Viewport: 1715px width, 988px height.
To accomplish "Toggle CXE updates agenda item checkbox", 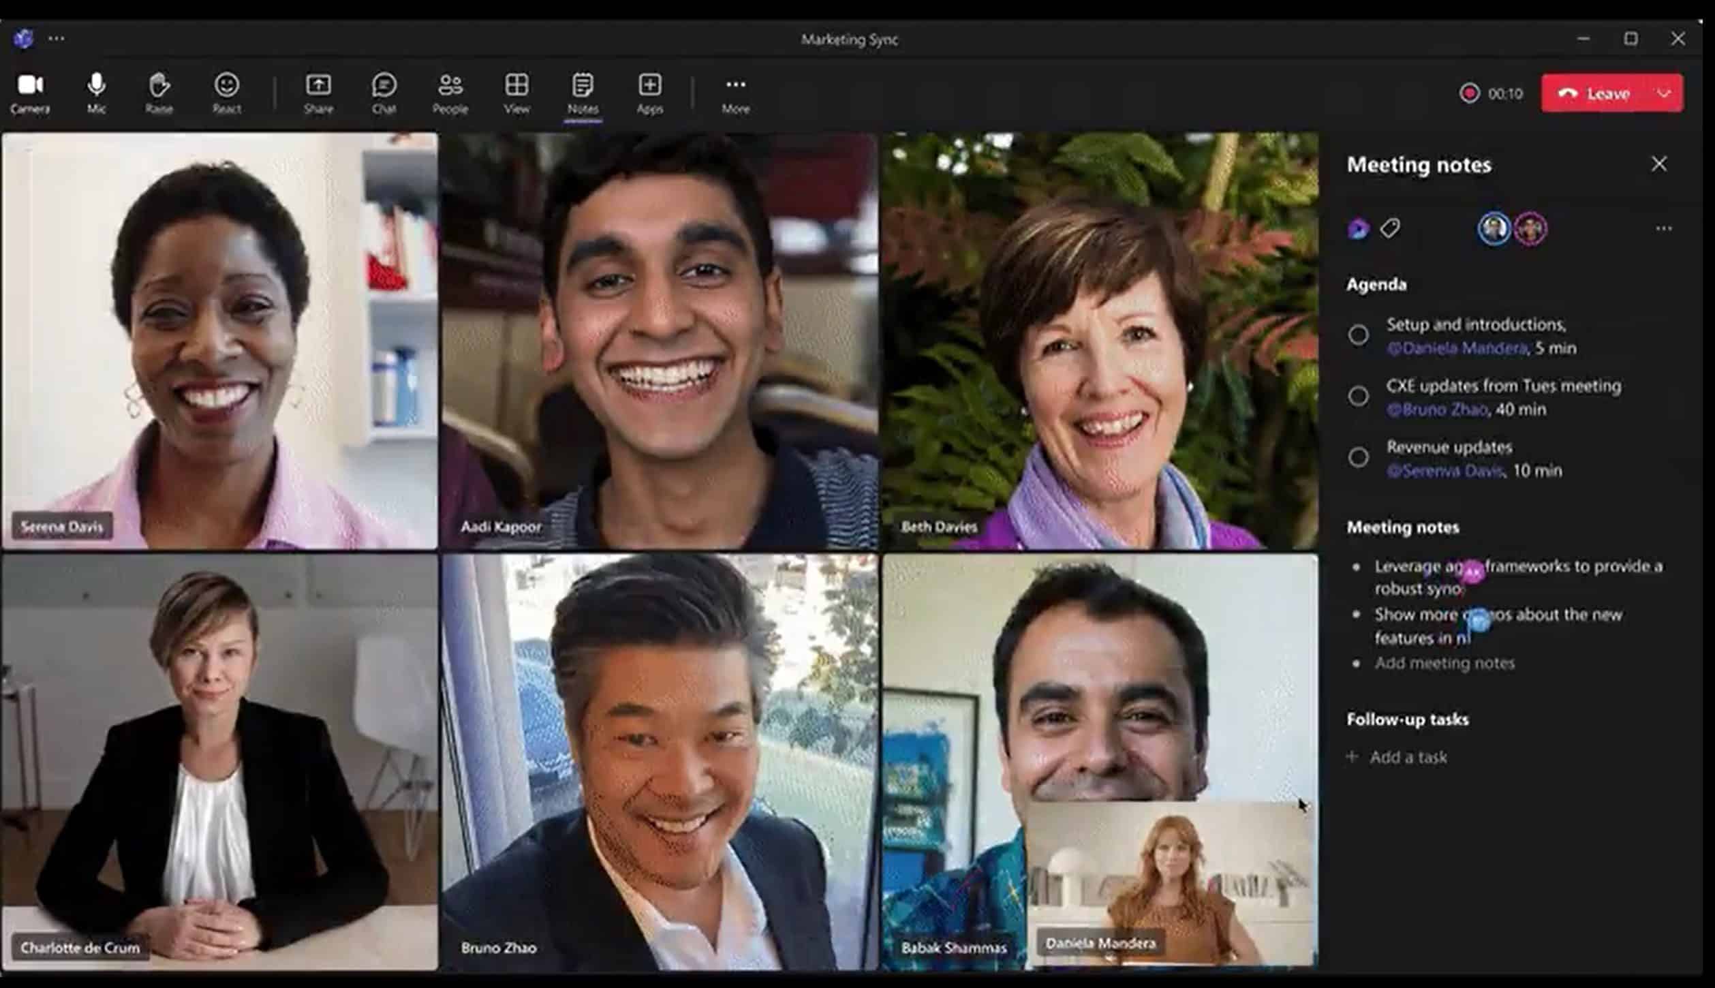I will click(1357, 395).
